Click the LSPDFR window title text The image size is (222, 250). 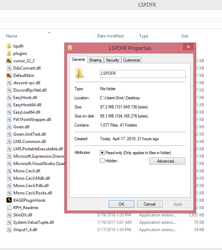point(147,5)
